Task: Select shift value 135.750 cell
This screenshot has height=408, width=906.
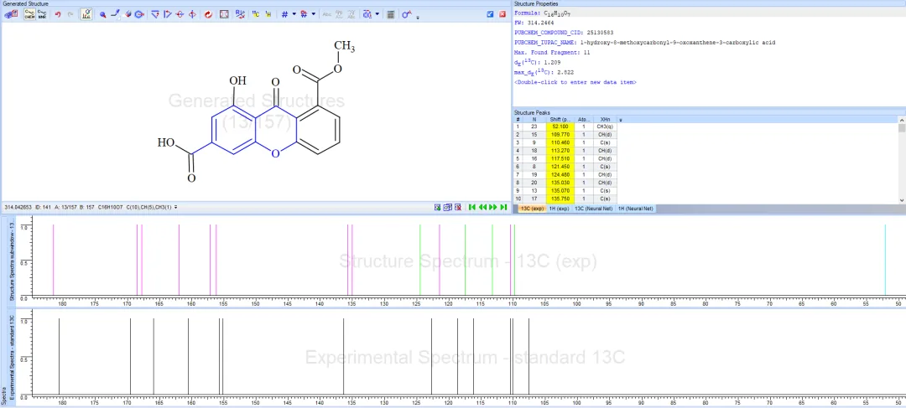Action: click(x=560, y=199)
